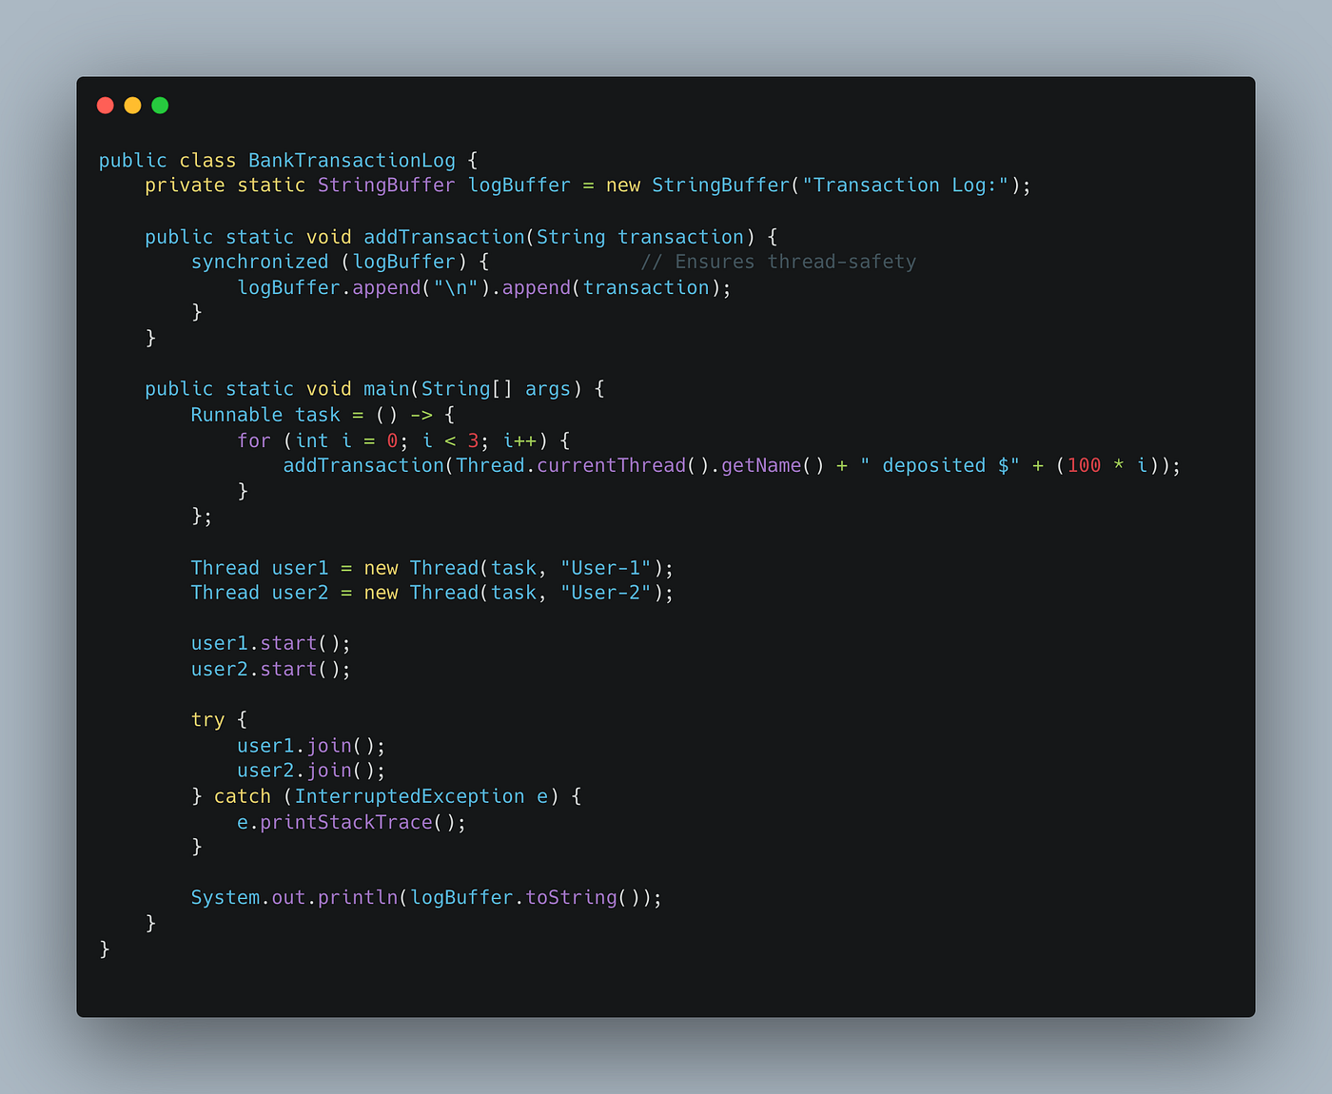Click the Runnable type name
Image resolution: width=1332 pixels, height=1094 pixels.
pyautogui.click(x=237, y=415)
